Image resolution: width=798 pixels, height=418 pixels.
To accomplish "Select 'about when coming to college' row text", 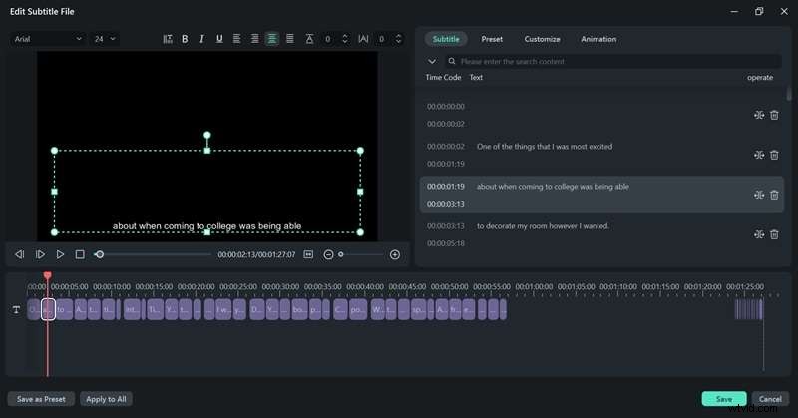I will click(553, 187).
